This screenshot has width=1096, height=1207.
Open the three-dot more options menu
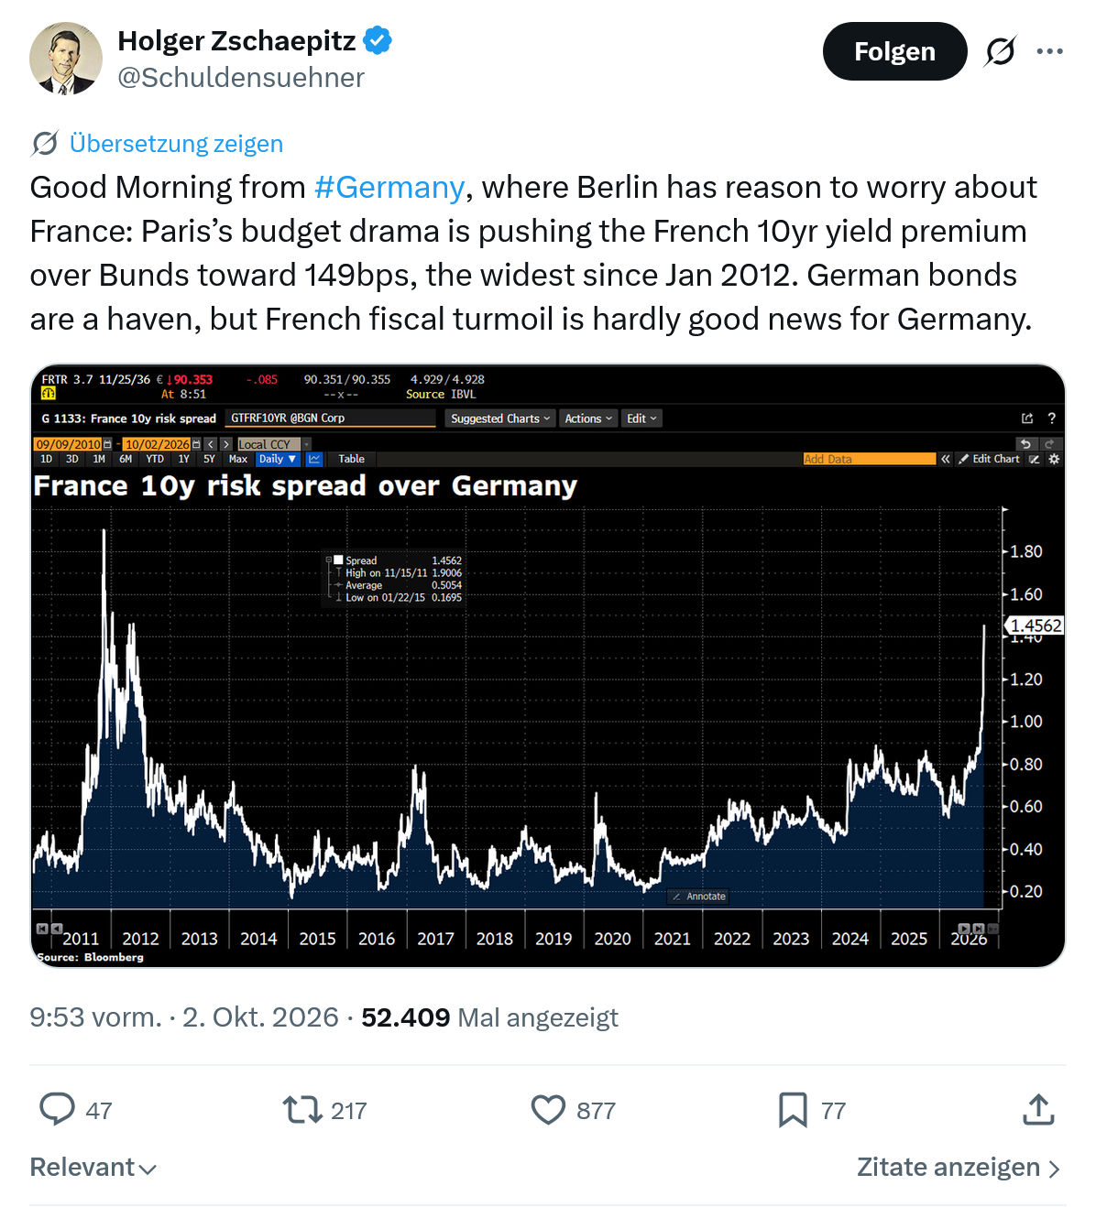point(1049,51)
